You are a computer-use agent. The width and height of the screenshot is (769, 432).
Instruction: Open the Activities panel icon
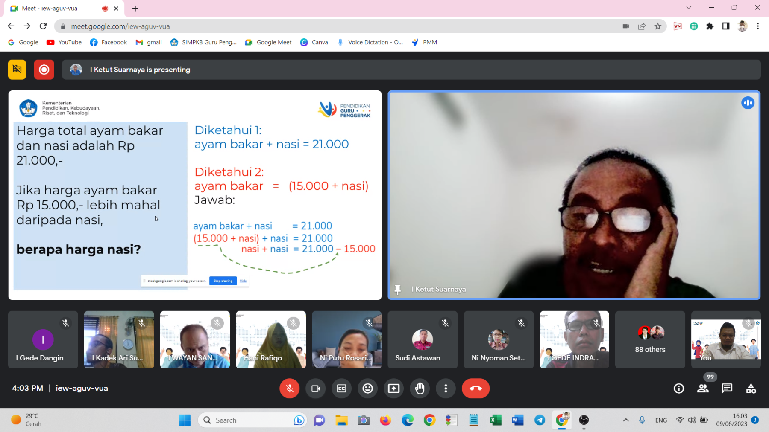[751, 389]
